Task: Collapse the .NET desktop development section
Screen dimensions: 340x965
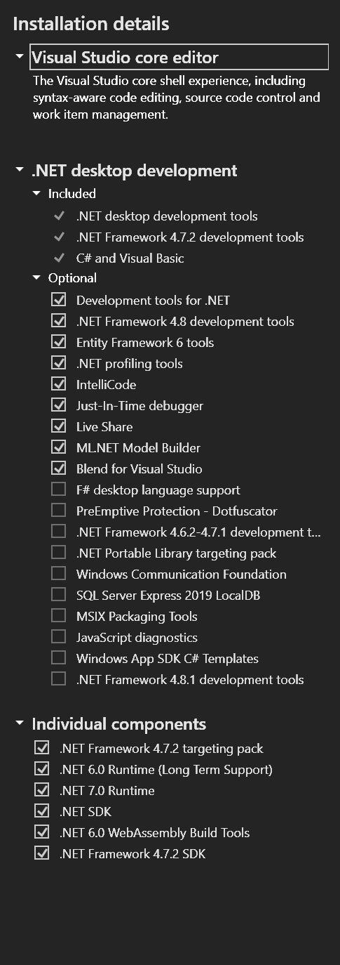Action: pos(20,170)
